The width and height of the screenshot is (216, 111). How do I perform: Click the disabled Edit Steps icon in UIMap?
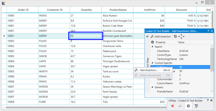tap(180, 106)
